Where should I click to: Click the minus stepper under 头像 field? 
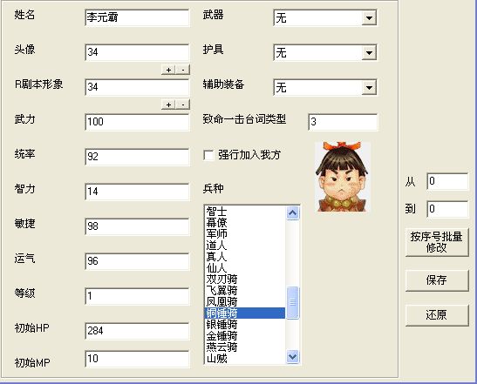click(183, 70)
